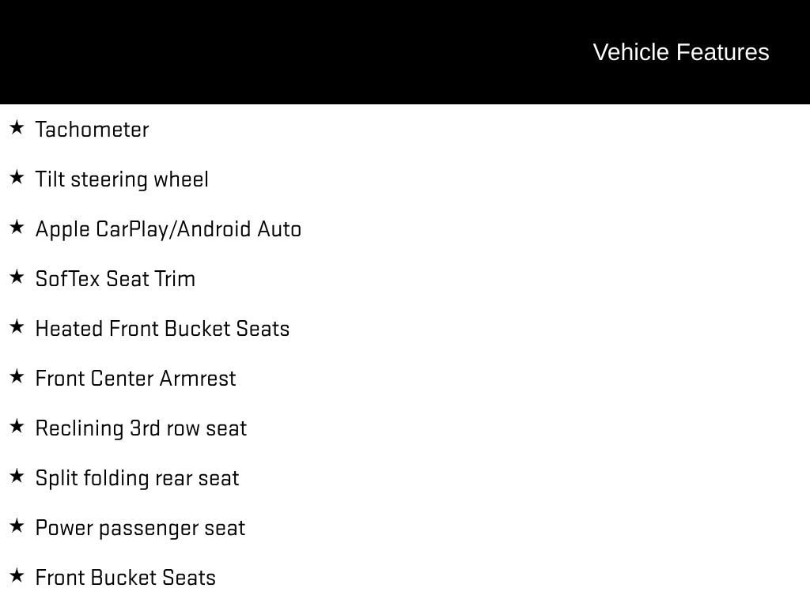Select the Heated Front Bucket Seats text
Viewport: 810px width, 607px height.
click(162, 329)
